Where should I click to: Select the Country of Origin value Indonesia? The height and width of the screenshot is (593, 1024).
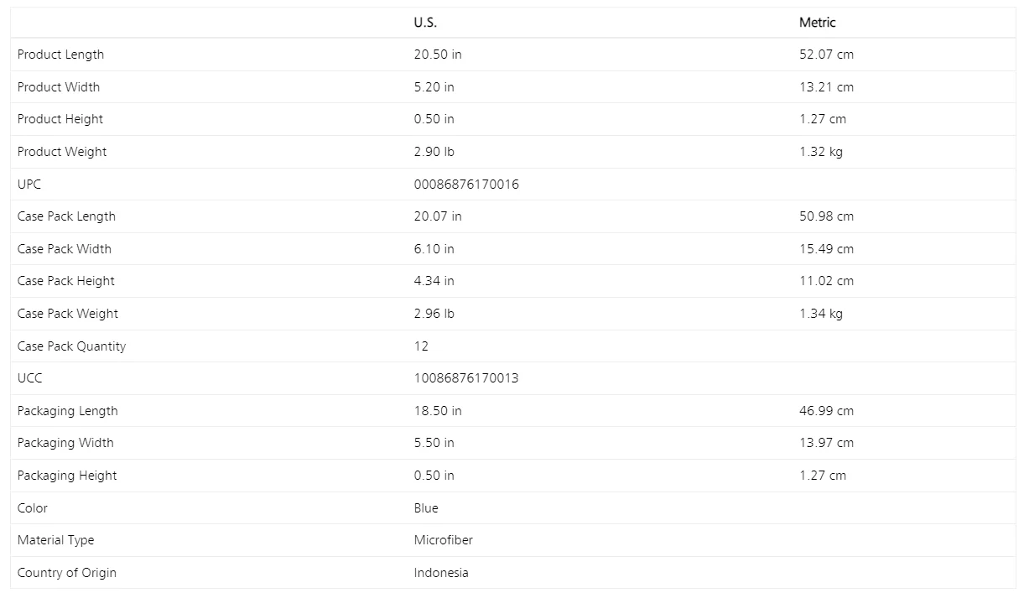click(441, 573)
